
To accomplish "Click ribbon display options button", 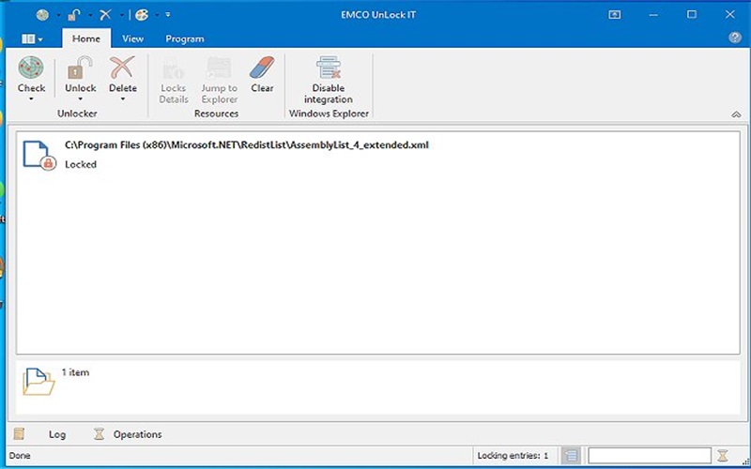I will (615, 15).
